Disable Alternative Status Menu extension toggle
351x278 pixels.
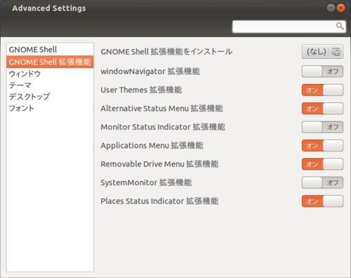click(322, 109)
